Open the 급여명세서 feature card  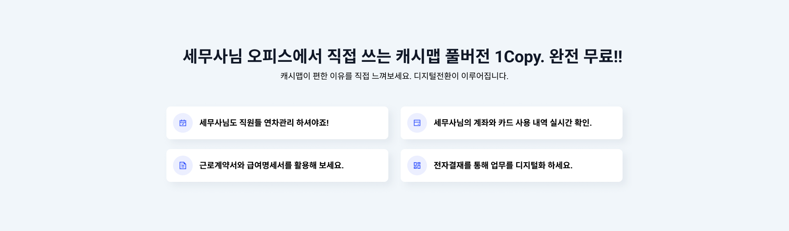point(277,165)
